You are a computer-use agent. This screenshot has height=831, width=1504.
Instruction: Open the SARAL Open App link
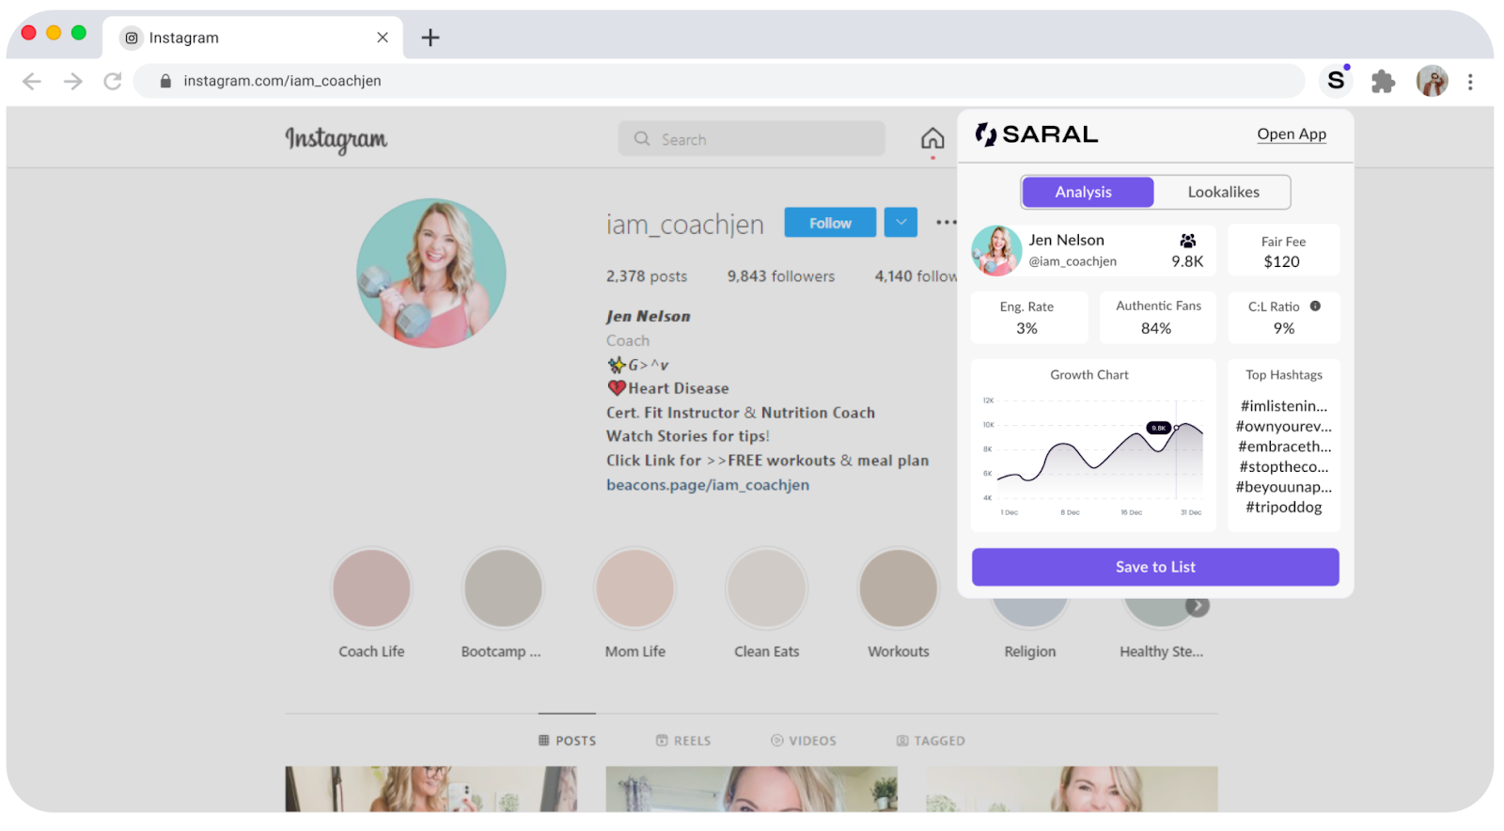[1292, 133]
